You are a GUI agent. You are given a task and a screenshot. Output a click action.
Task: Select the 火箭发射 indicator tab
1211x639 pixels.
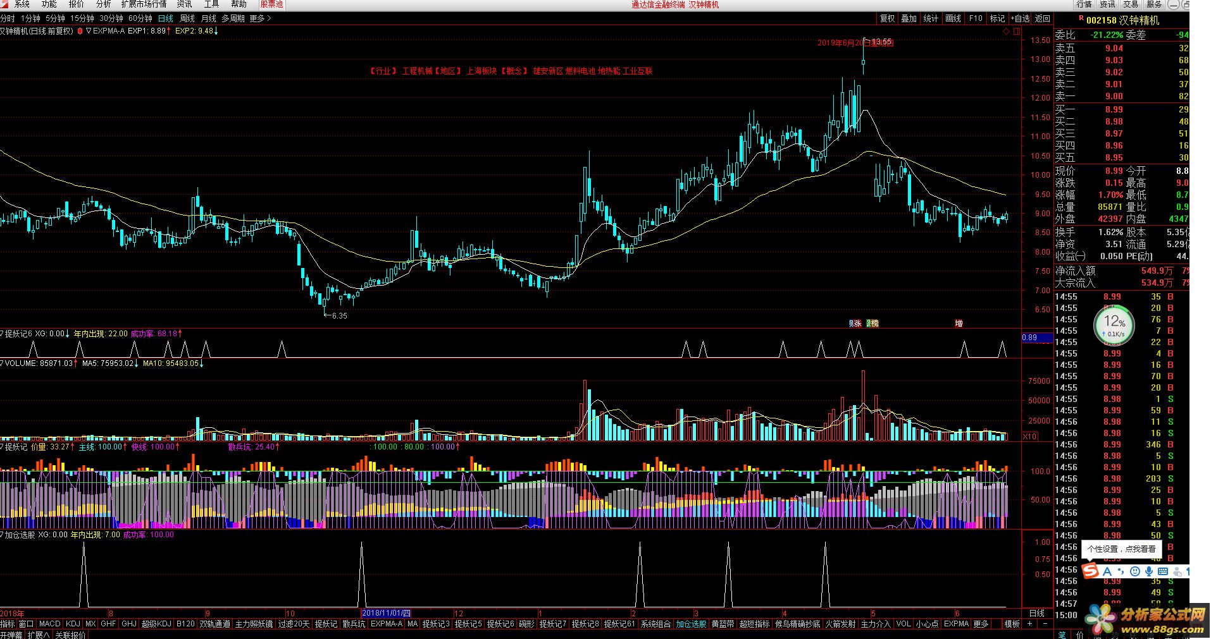tap(840, 624)
